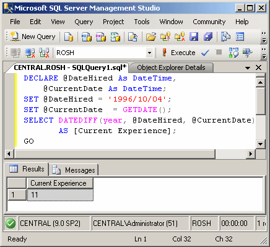Switch to the Results tab
Viewport: 270px width, 247px height.
coord(27,169)
